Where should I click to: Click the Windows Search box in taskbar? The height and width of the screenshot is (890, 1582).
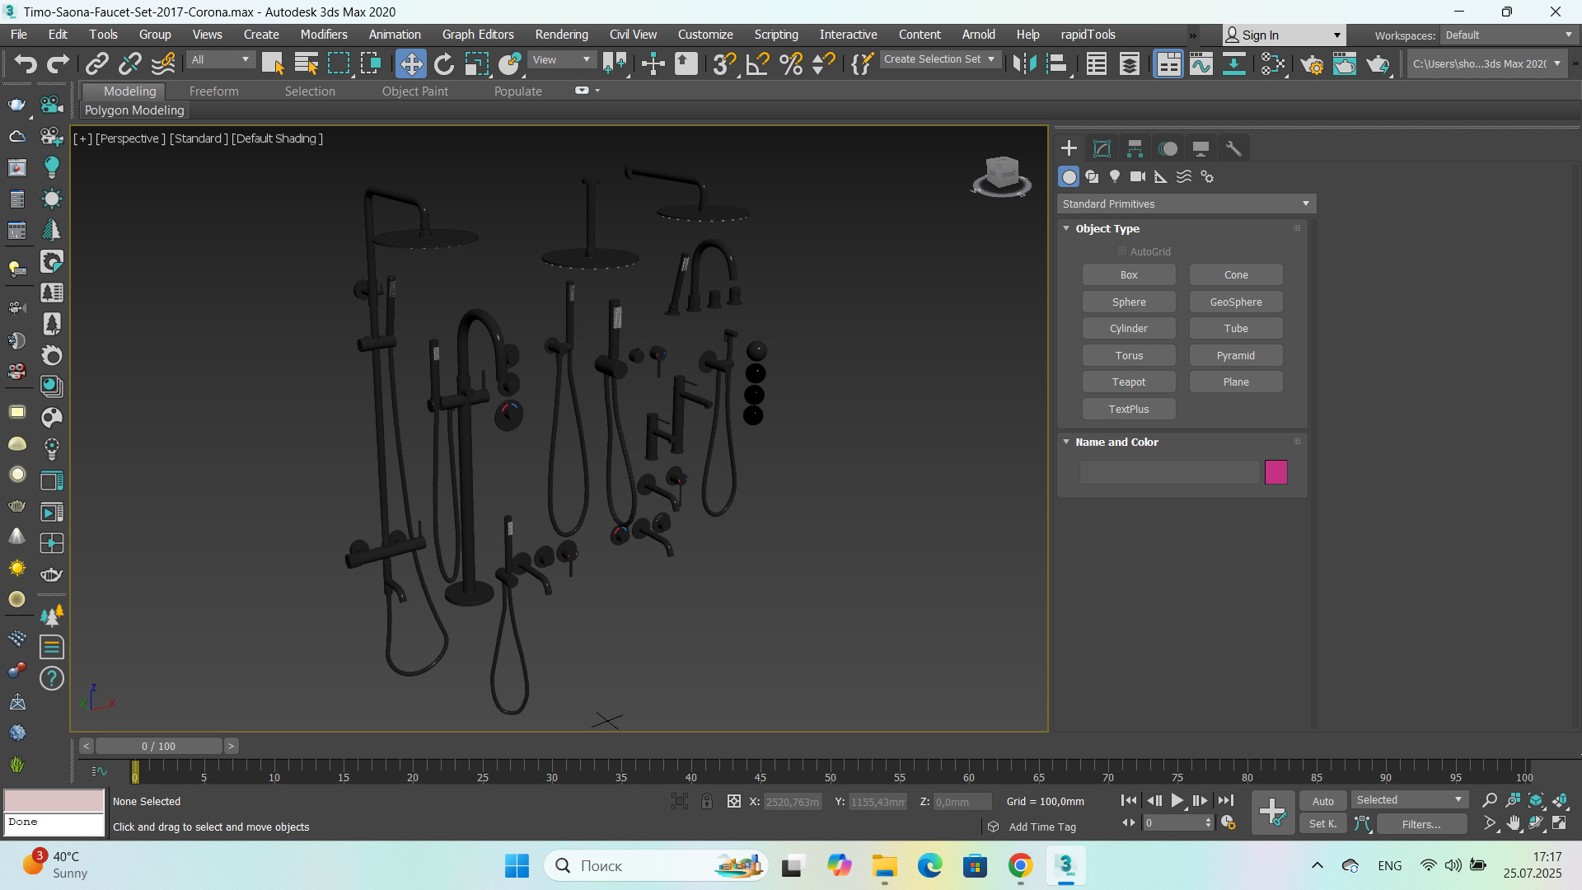656,865
